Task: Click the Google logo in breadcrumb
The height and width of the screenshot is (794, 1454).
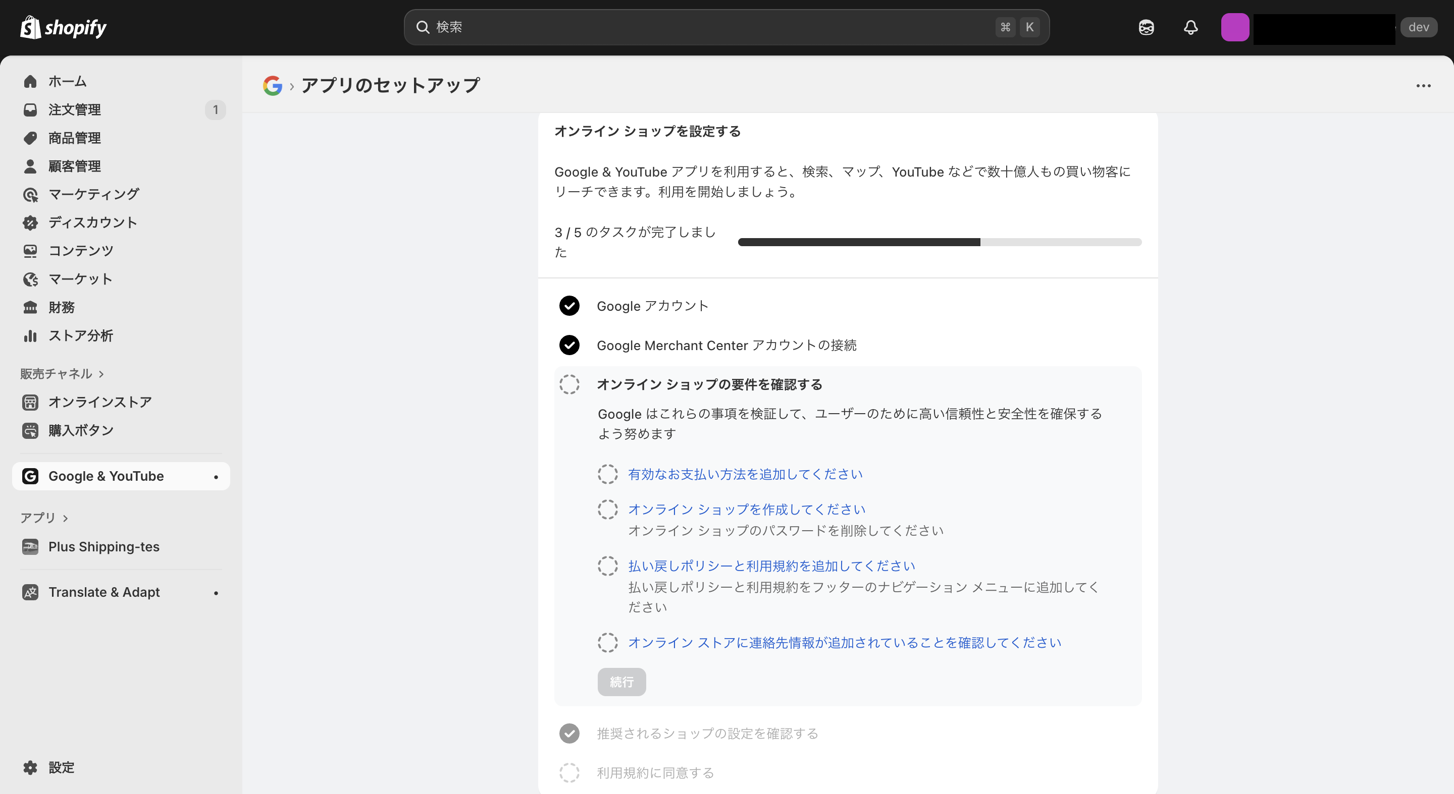Action: point(273,86)
